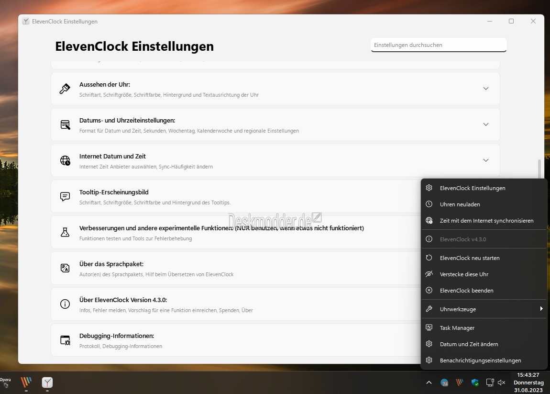Open the Uhrwerkzeuge submenu arrow

pos(541,309)
